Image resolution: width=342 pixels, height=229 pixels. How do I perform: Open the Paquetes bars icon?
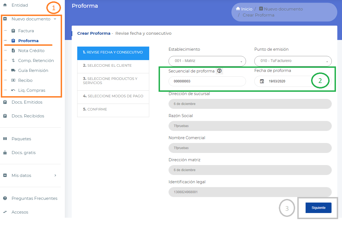5,139
